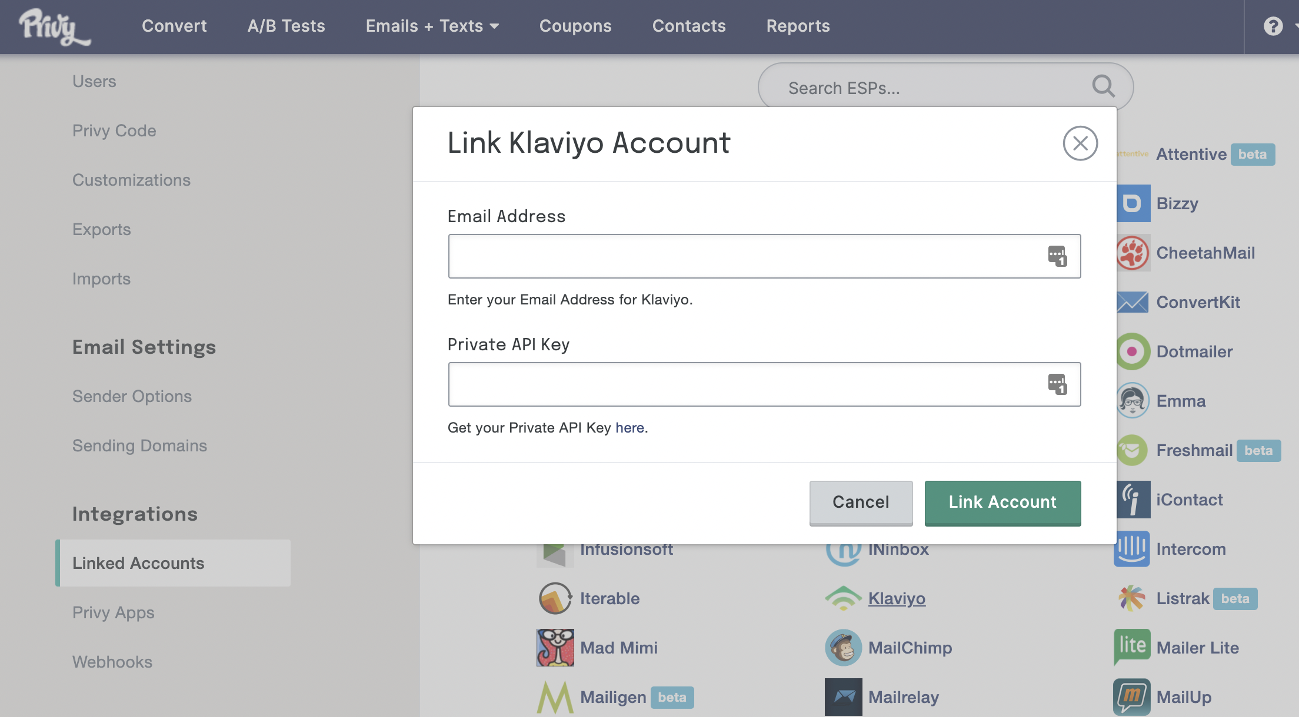Image resolution: width=1299 pixels, height=717 pixels.
Task: Open Users in the sidebar
Action: (94, 81)
